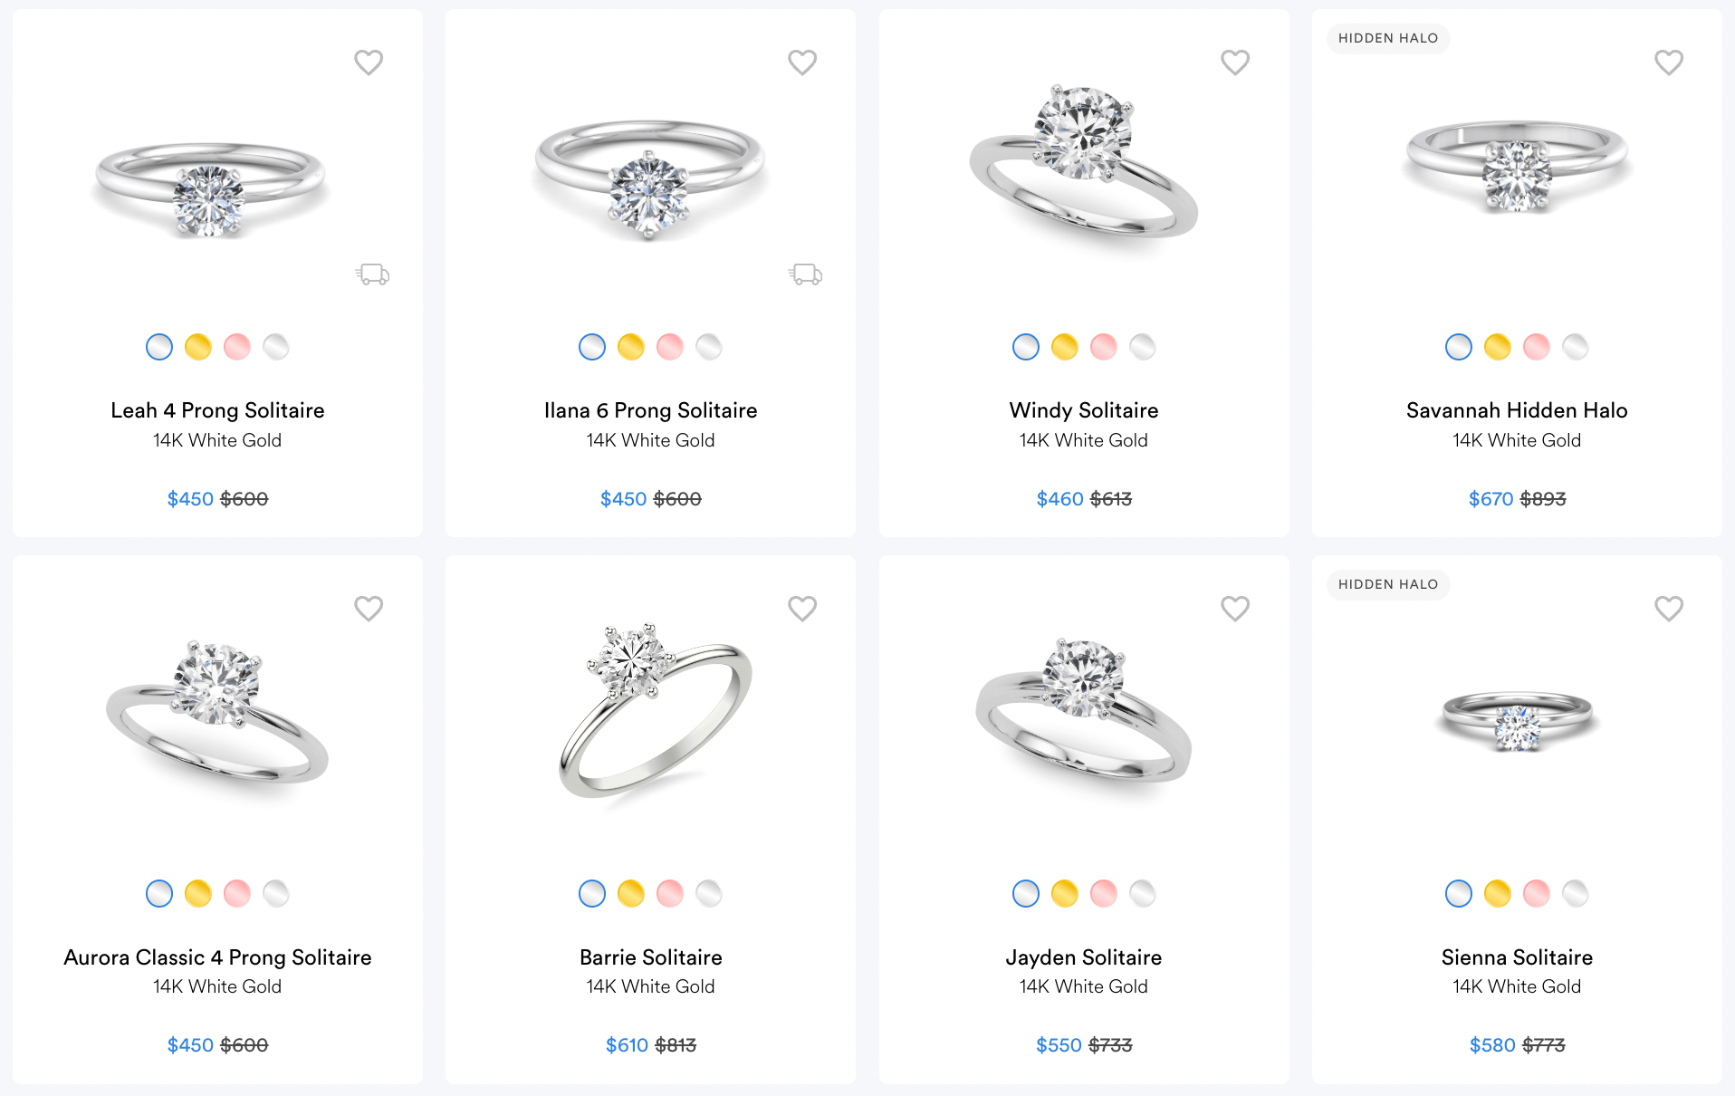Click the Jayden Solitaire product name
The height and width of the screenshot is (1096, 1735).
(x=1083, y=957)
